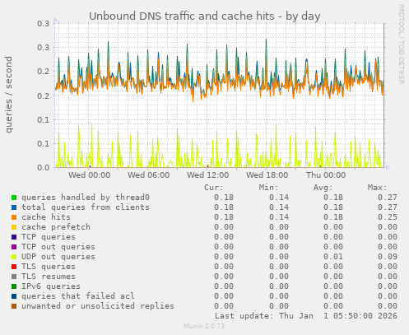Image resolution: width=409 pixels, height=335 pixels.
Task: Click the Avg value 0.01 for UDP out queries
Action: 333,257
